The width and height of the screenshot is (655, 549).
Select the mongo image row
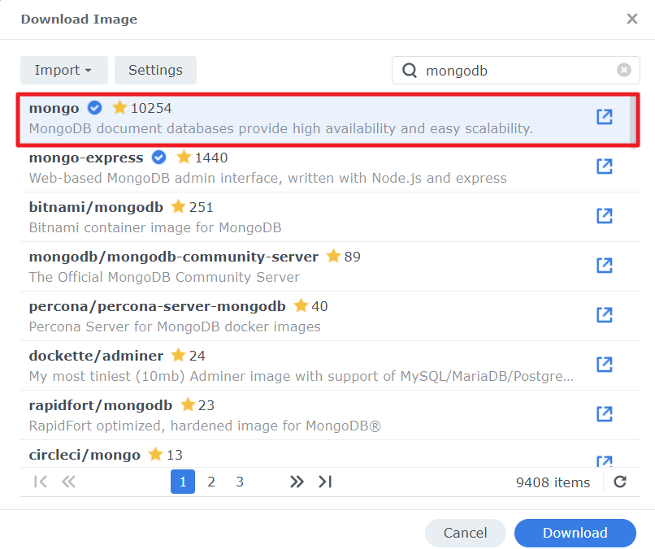click(x=325, y=119)
